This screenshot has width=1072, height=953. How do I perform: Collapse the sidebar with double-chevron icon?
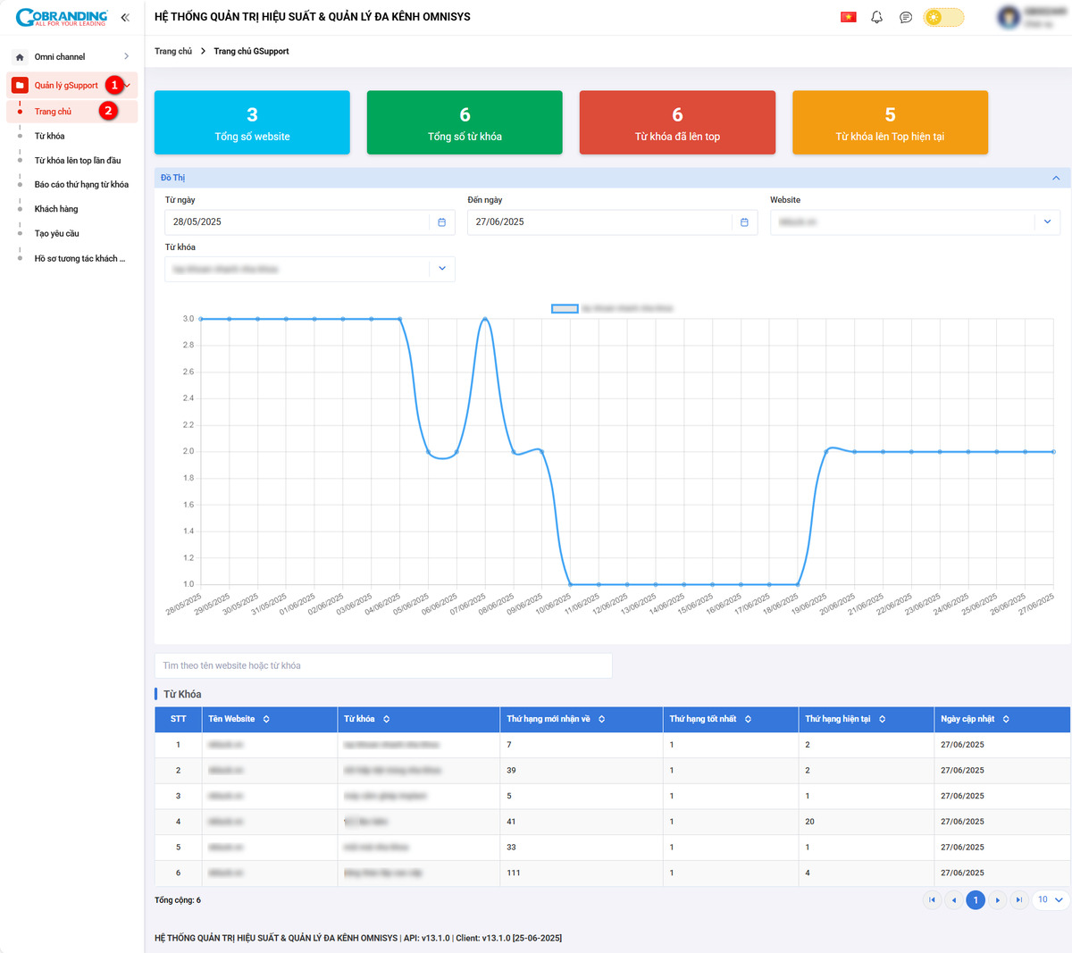click(125, 17)
